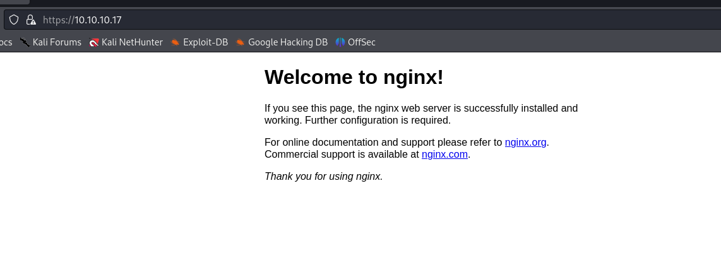The height and width of the screenshot is (253, 721).
Task: Click the "Thank you for using nginx." text
Action: 323,177
